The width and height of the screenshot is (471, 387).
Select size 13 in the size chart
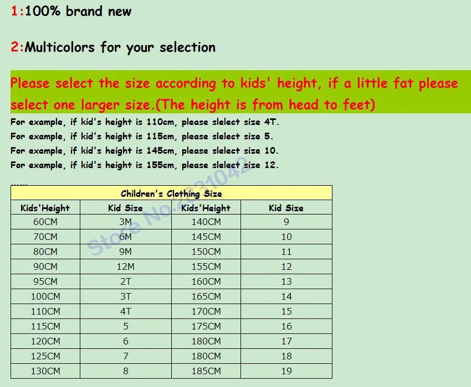point(286,281)
